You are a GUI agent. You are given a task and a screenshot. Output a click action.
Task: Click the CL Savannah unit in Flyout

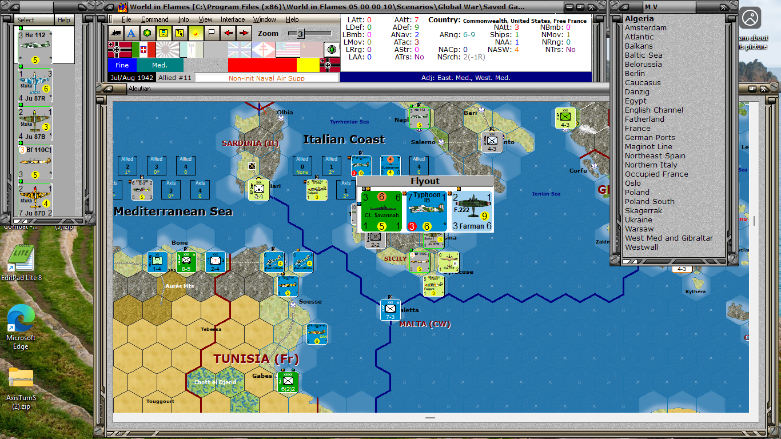[382, 211]
